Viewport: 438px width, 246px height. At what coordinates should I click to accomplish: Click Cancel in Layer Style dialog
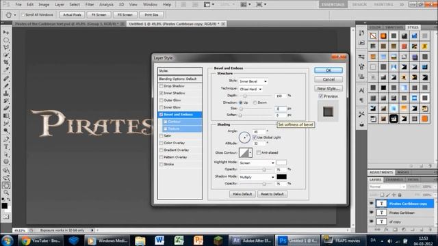(328, 79)
